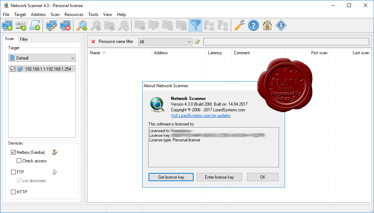Click the grayed refresh folder icon
This screenshot has width=374, height=213.
tap(110, 25)
